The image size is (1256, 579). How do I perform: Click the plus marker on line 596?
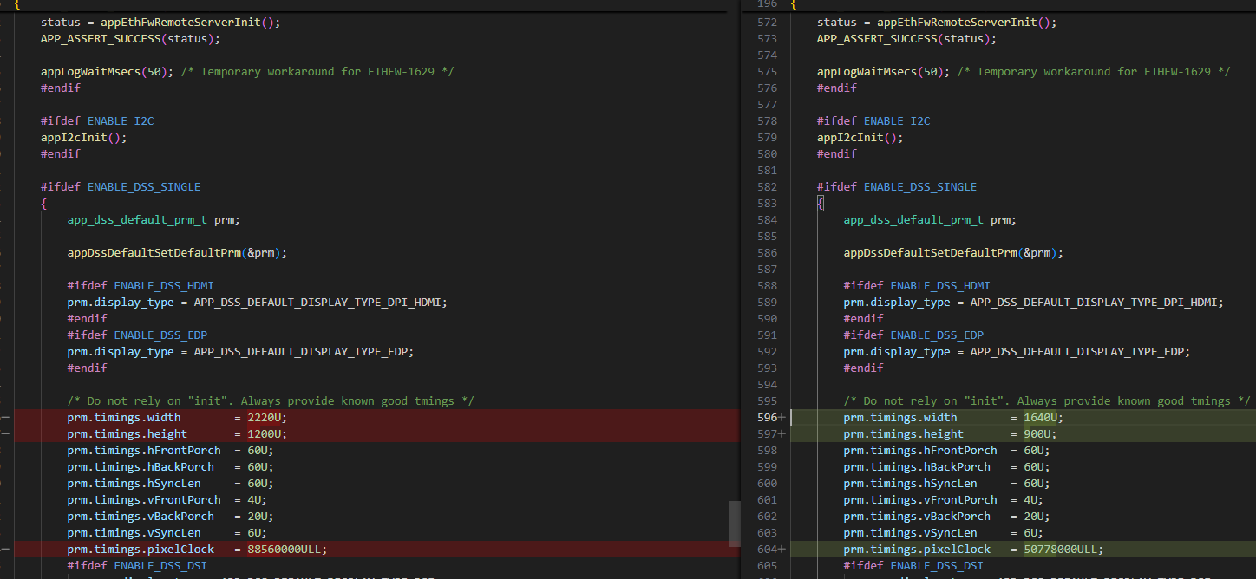click(x=782, y=418)
